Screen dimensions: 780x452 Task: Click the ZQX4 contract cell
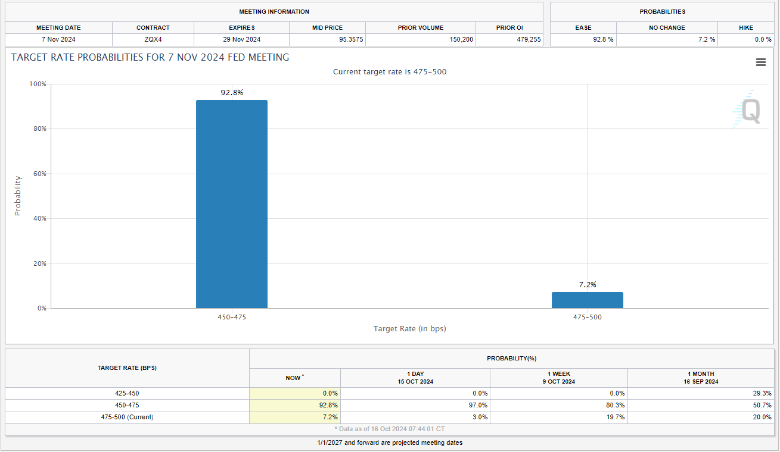pos(153,40)
